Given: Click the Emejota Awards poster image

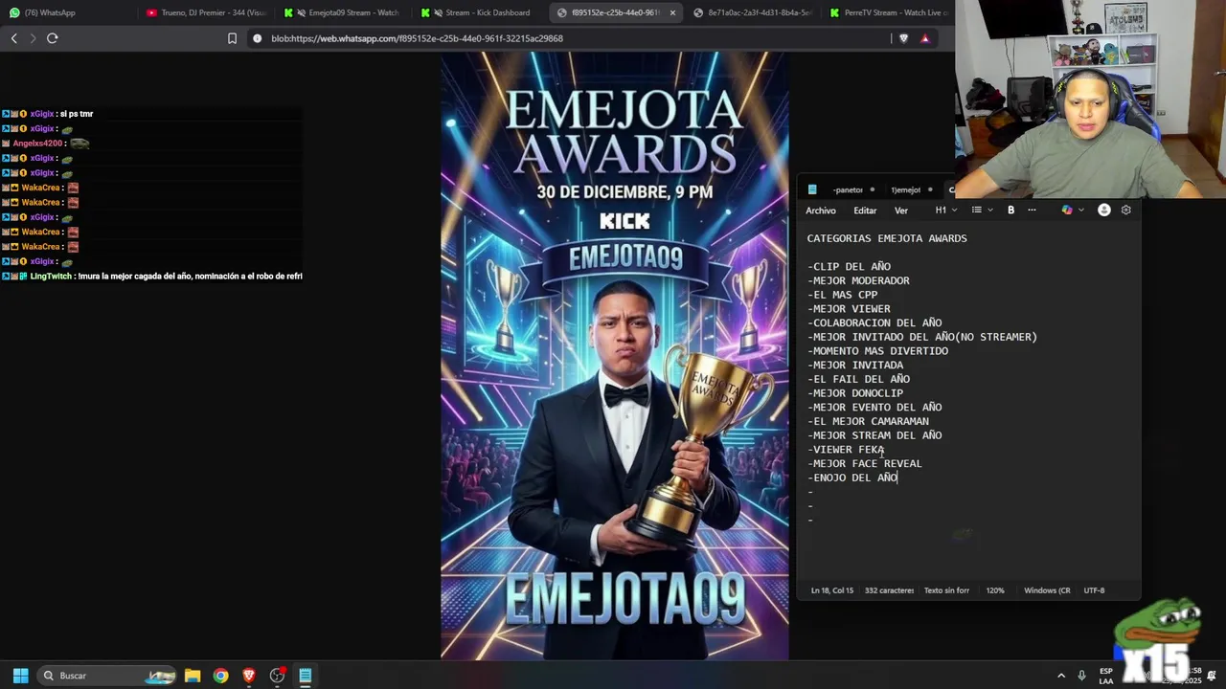Looking at the screenshot, I should pyautogui.click(x=615, y=355).
